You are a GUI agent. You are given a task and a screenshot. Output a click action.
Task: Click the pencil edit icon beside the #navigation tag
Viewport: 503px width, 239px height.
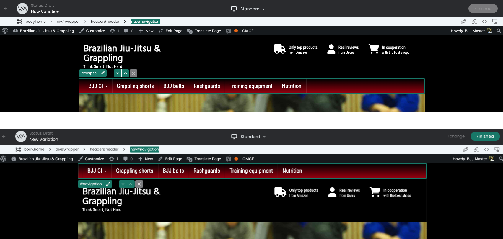pyautogui.click(x=108, y=184)
